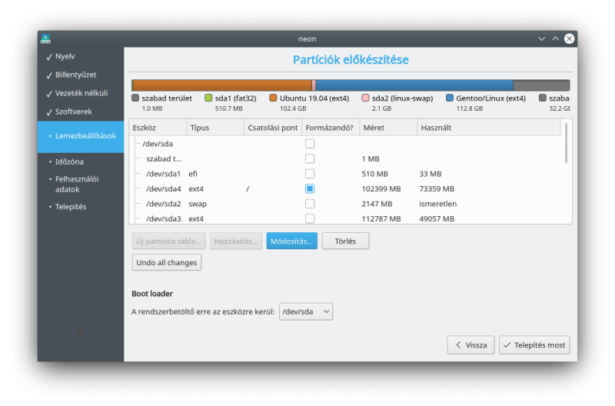Click blue Gentoo/Linux segment in disk bar
This screenshot has width=615, height=406.
tap(414, 85)
